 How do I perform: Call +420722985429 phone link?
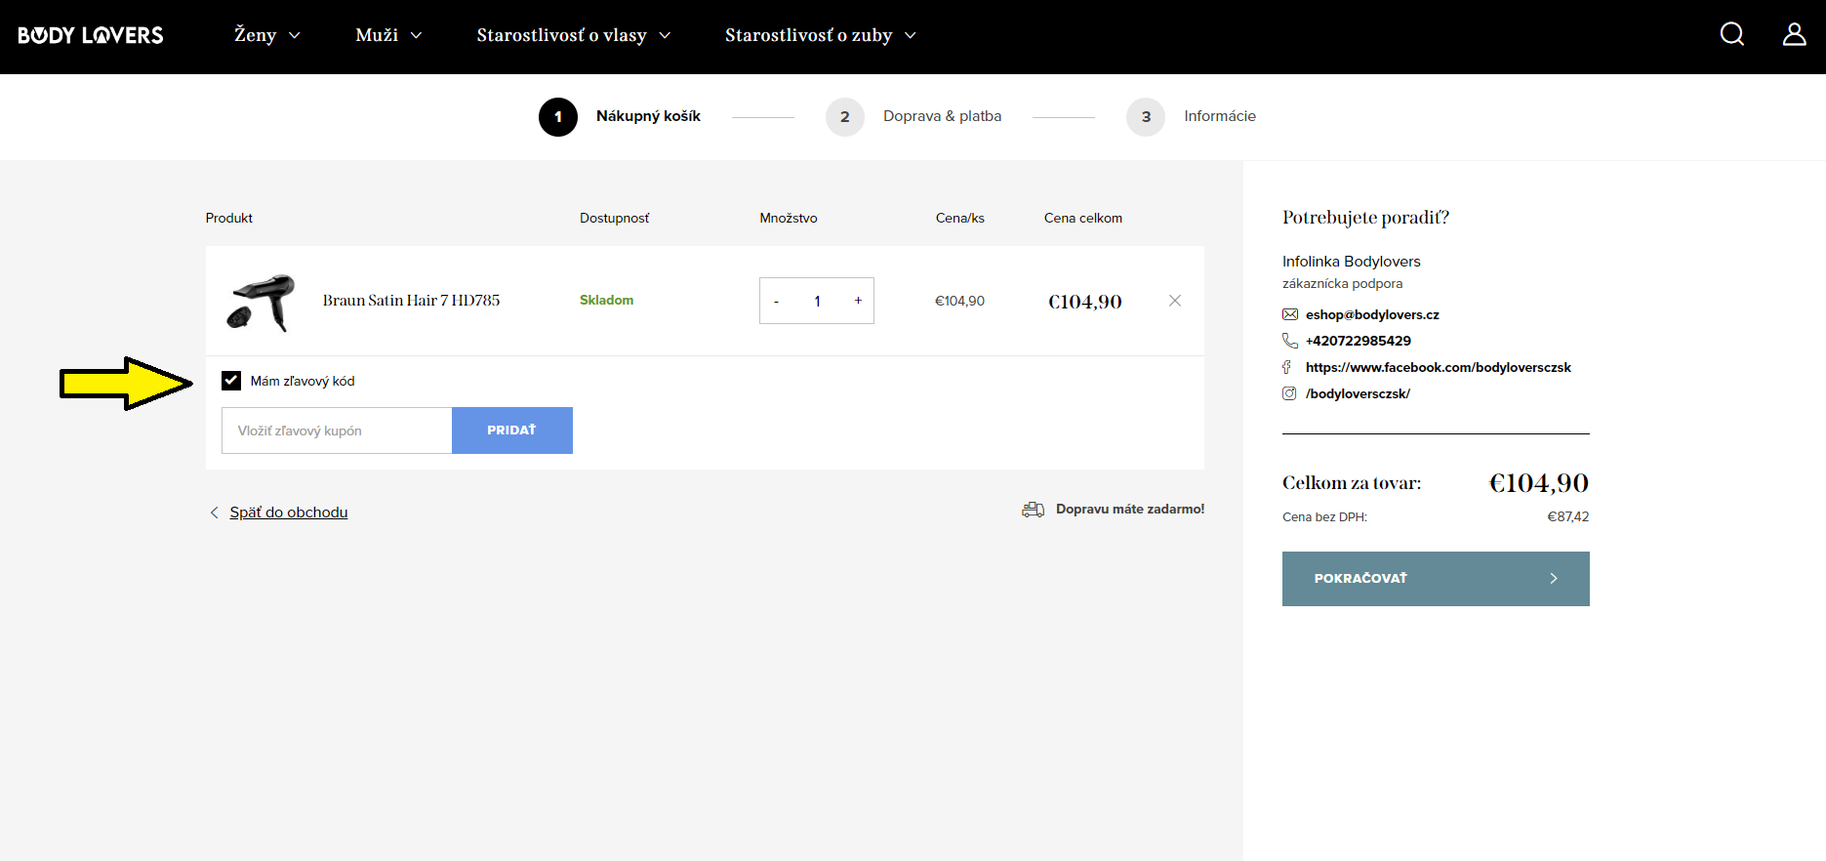1359,341
